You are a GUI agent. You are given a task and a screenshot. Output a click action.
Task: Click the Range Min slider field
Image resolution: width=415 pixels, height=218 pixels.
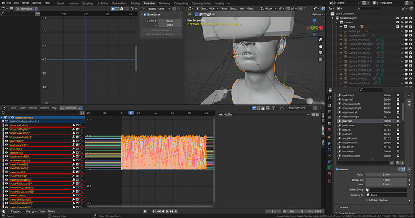pos(386,180)
